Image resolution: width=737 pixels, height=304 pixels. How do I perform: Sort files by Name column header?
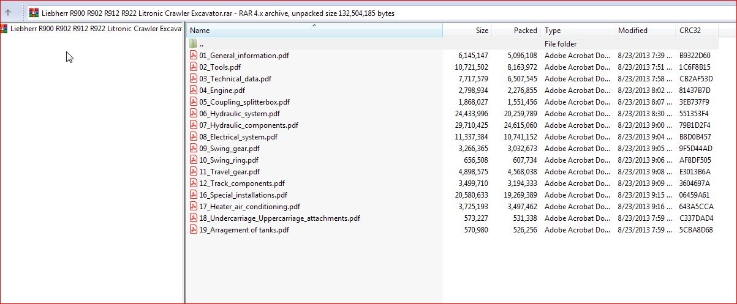pos(314,31)
